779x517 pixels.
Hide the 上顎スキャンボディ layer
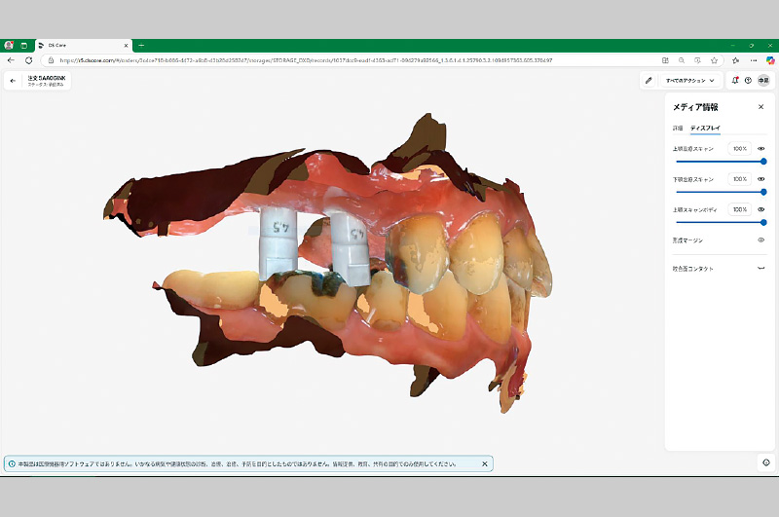761,209
